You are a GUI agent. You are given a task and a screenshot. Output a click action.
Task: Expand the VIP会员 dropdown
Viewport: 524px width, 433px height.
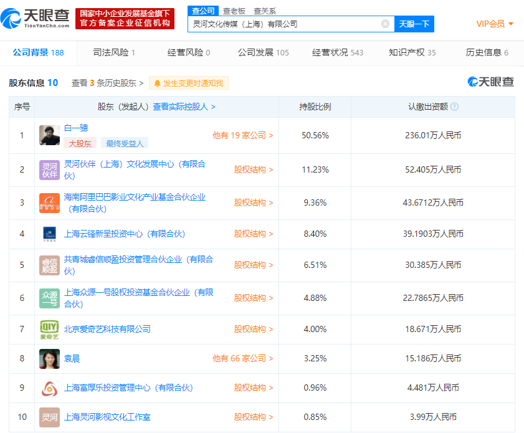(x=495, y=24)
